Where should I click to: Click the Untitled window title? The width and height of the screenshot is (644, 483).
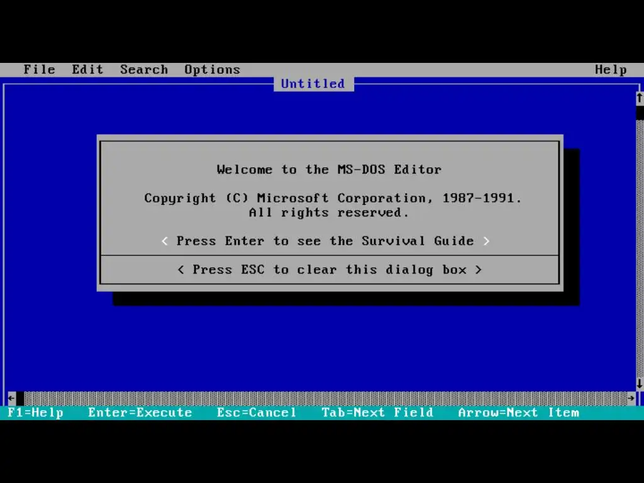point(313,84)
